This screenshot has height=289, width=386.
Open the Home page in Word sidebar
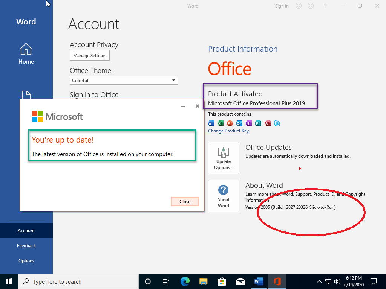coord(26,54)
